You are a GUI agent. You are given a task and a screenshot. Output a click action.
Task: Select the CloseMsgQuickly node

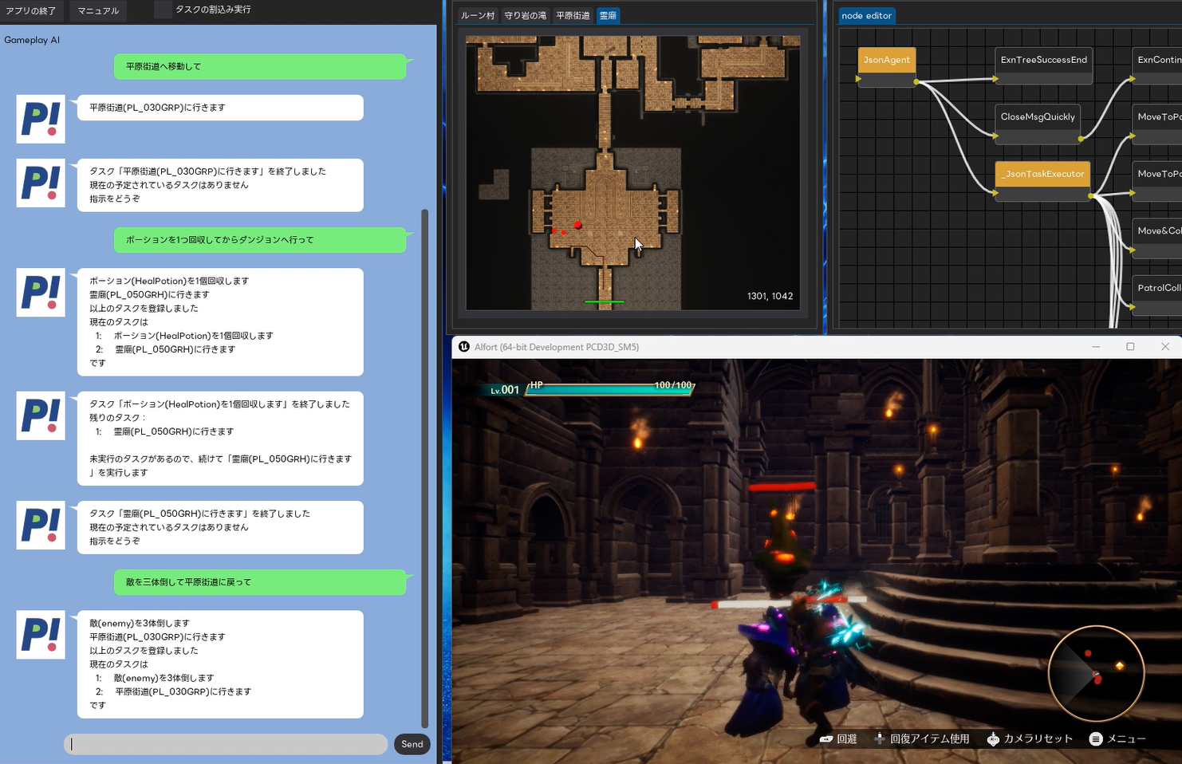(1038, 117)
